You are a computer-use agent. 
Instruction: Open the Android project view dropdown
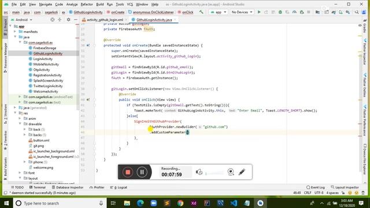tap(22, 20)
